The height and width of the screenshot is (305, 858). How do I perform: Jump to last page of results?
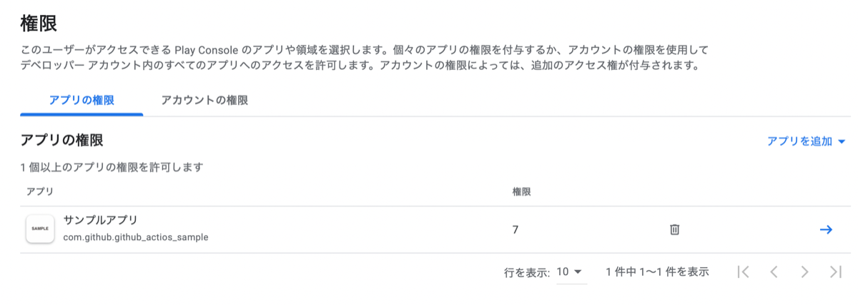click(835, 271)
